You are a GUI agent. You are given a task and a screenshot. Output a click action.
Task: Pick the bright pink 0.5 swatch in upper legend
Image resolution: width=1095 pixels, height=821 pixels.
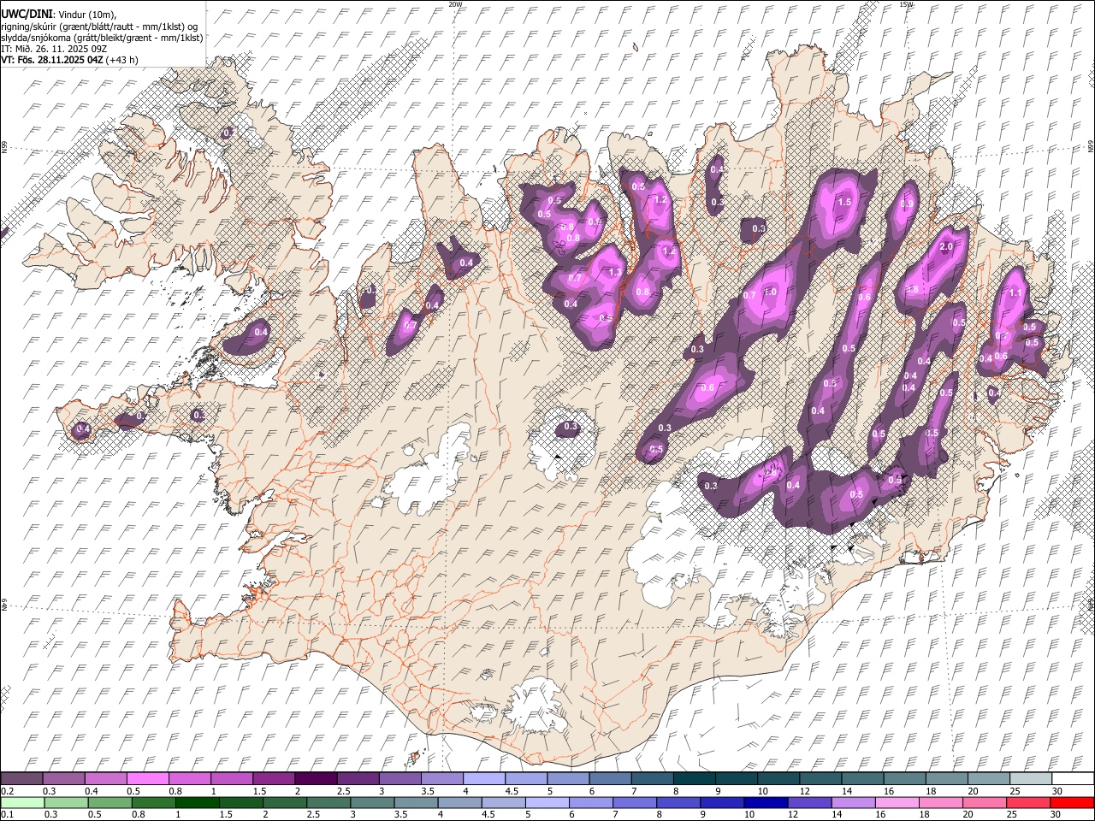click(x=147, y=779)
